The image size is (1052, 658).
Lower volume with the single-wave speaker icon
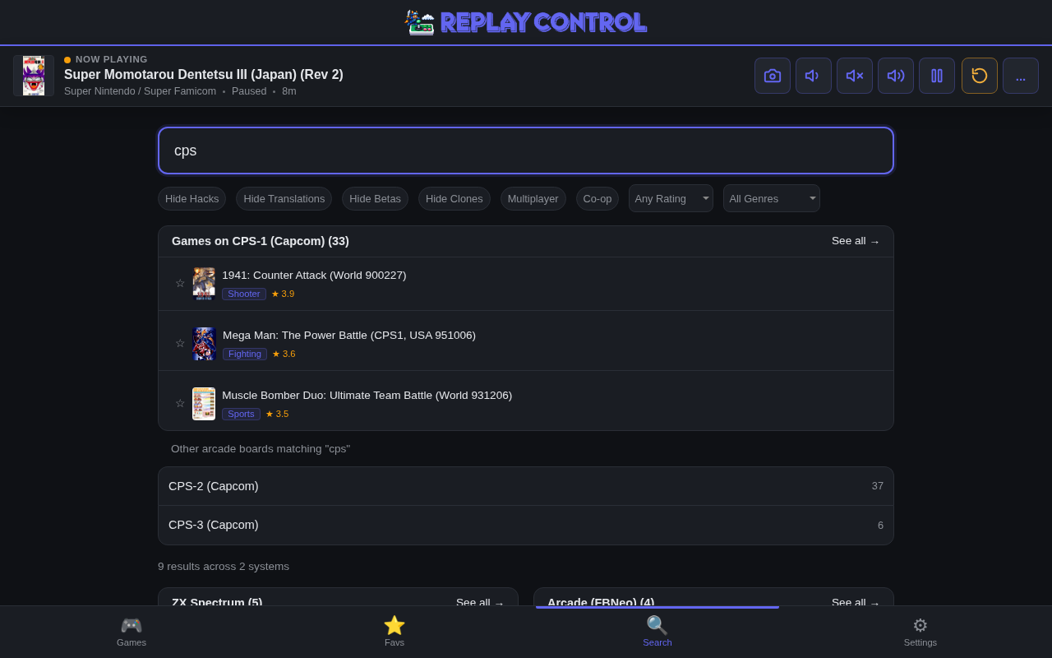pyautogui.click(x=814, y=76)
